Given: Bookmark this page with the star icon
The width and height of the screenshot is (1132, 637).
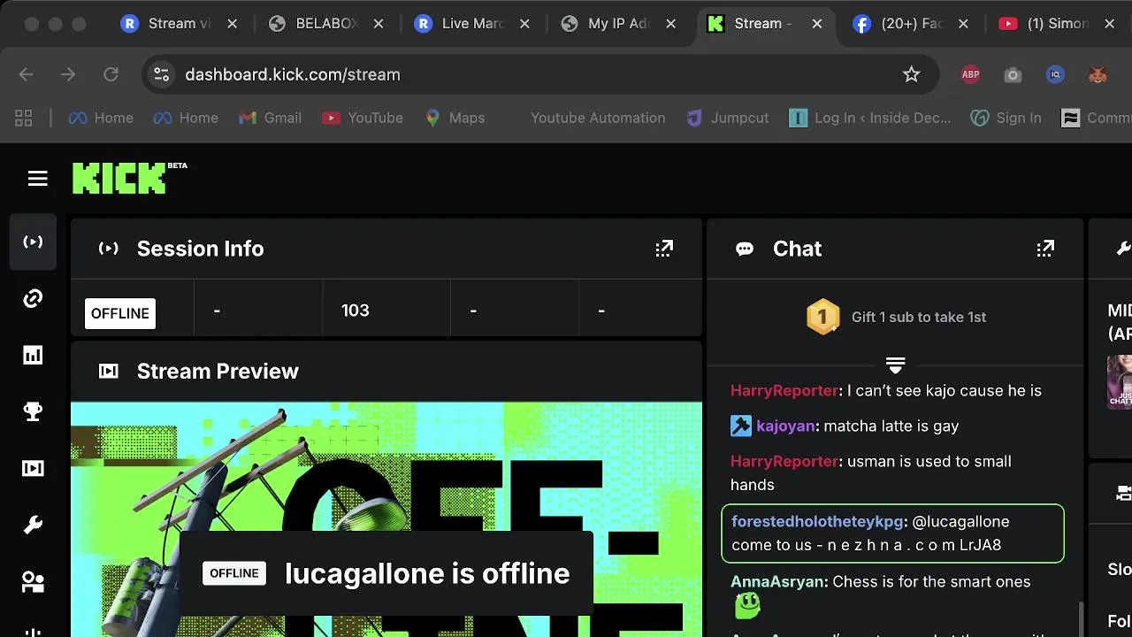Looking at the screenshot, I should tap(911, 74).
